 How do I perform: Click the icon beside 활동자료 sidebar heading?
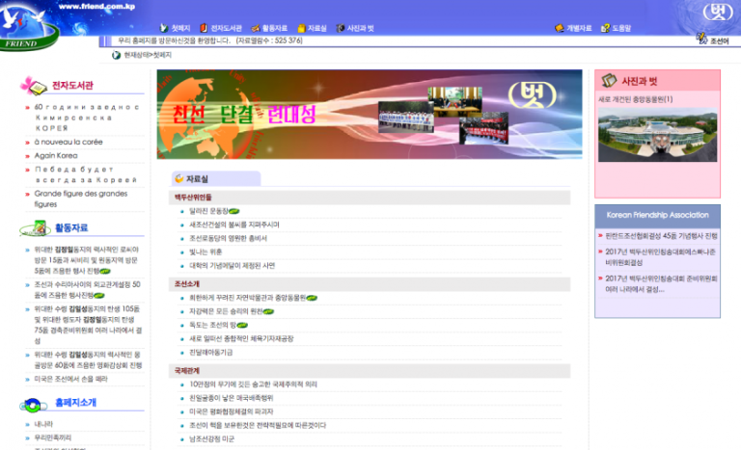[36, 228]
